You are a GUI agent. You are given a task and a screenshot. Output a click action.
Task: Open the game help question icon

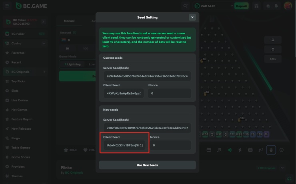[x=282, y=150]
